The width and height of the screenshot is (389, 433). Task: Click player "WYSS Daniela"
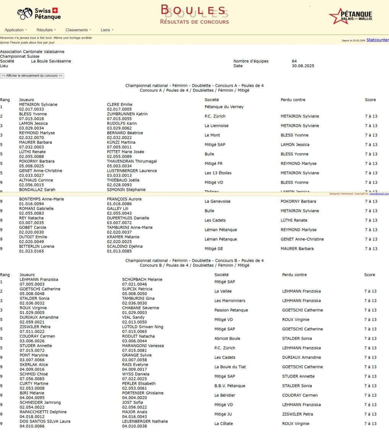click(136, 374)
